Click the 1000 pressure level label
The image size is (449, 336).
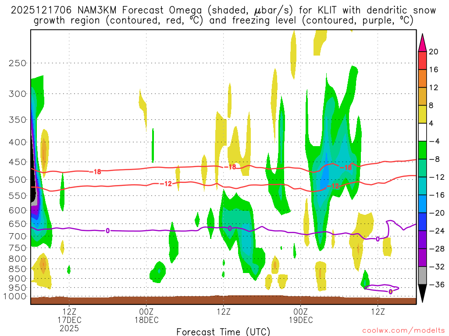(15, 297)
